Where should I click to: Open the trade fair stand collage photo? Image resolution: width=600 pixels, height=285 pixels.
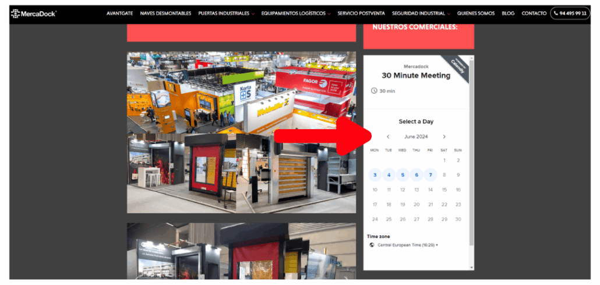(241, 132)
